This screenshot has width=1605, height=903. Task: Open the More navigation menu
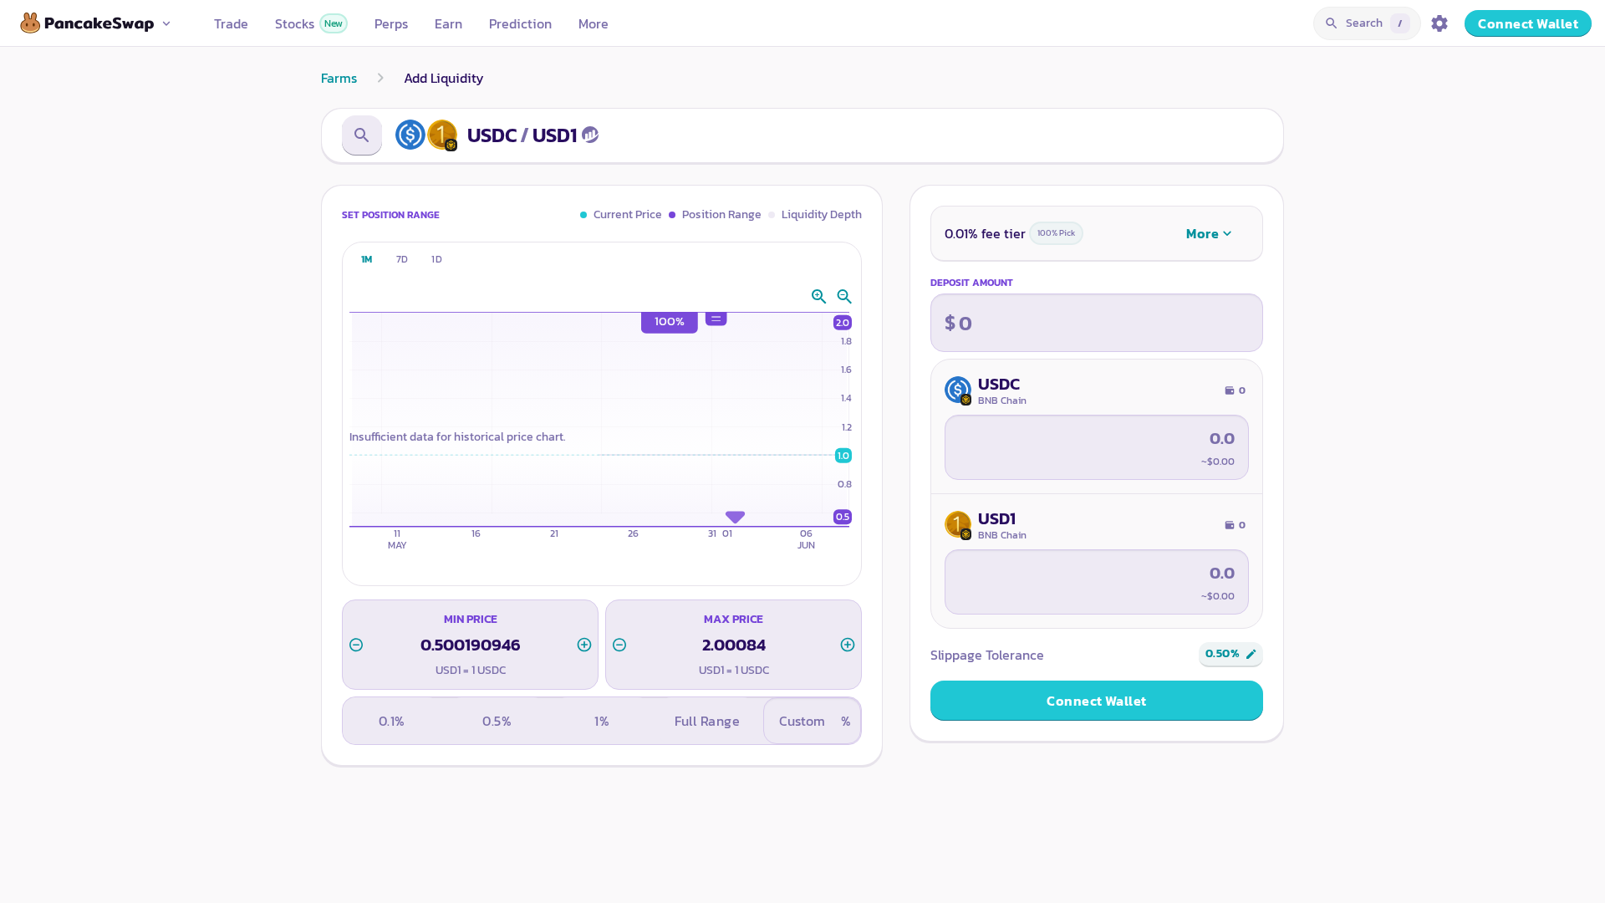[x=594, y=23]
